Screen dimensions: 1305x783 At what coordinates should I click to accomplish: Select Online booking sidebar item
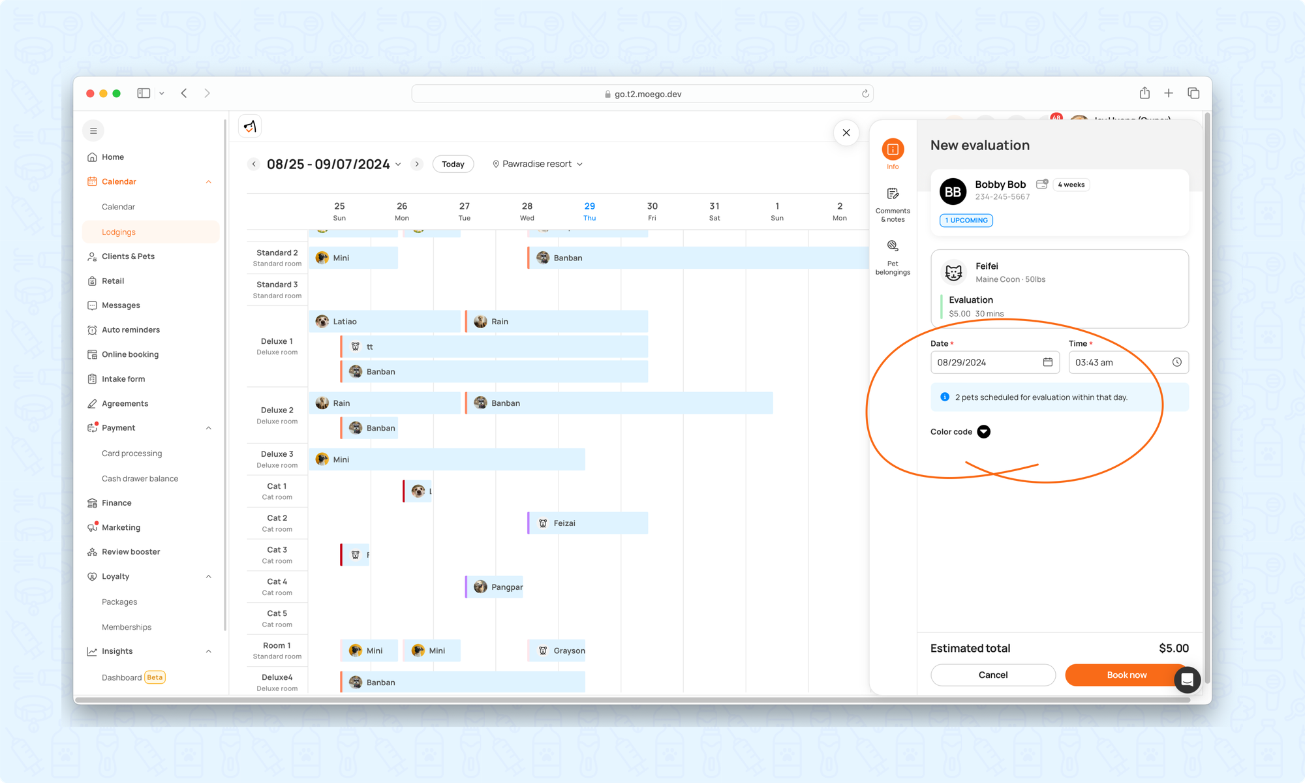click(130, 354)
